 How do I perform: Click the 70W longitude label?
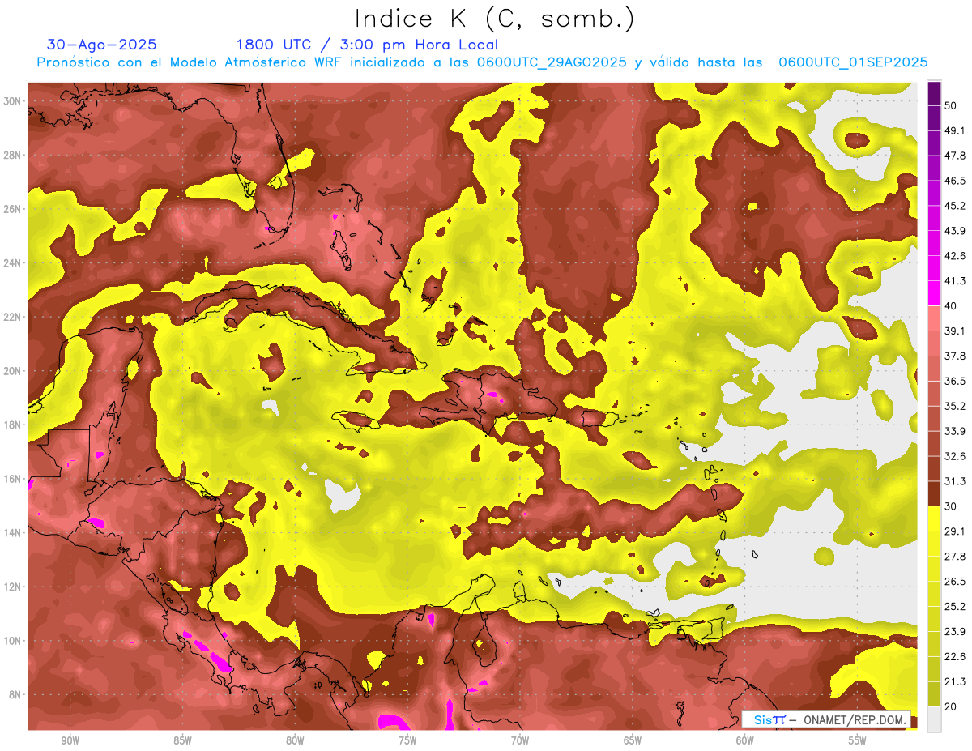[520, 740]
